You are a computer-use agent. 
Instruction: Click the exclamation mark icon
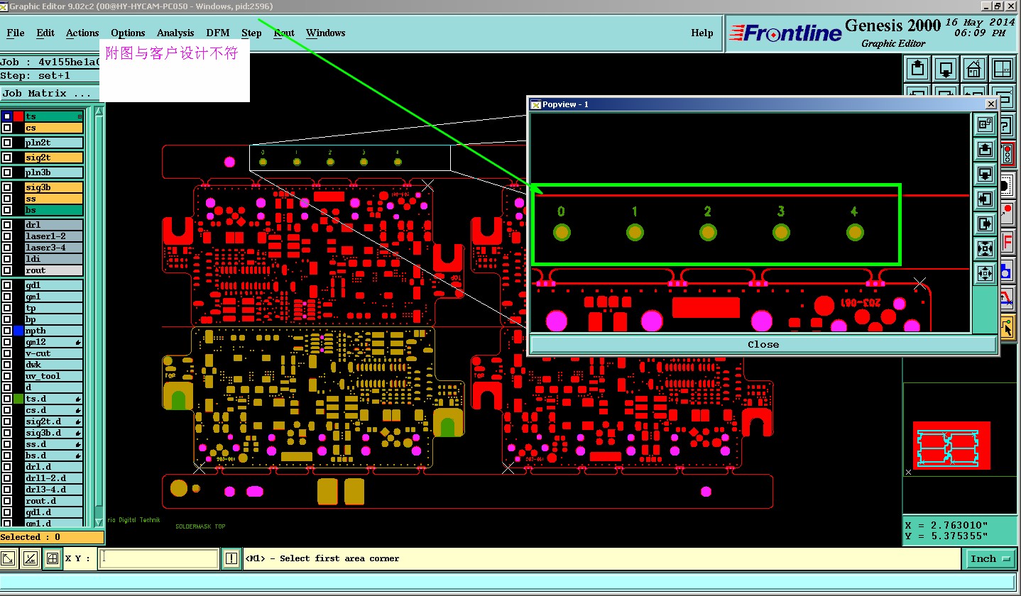pyautogui.click(x=231, y=558)
